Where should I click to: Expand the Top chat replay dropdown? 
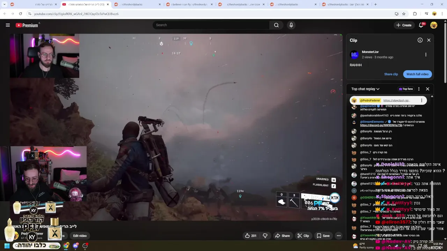pos(365,89)
